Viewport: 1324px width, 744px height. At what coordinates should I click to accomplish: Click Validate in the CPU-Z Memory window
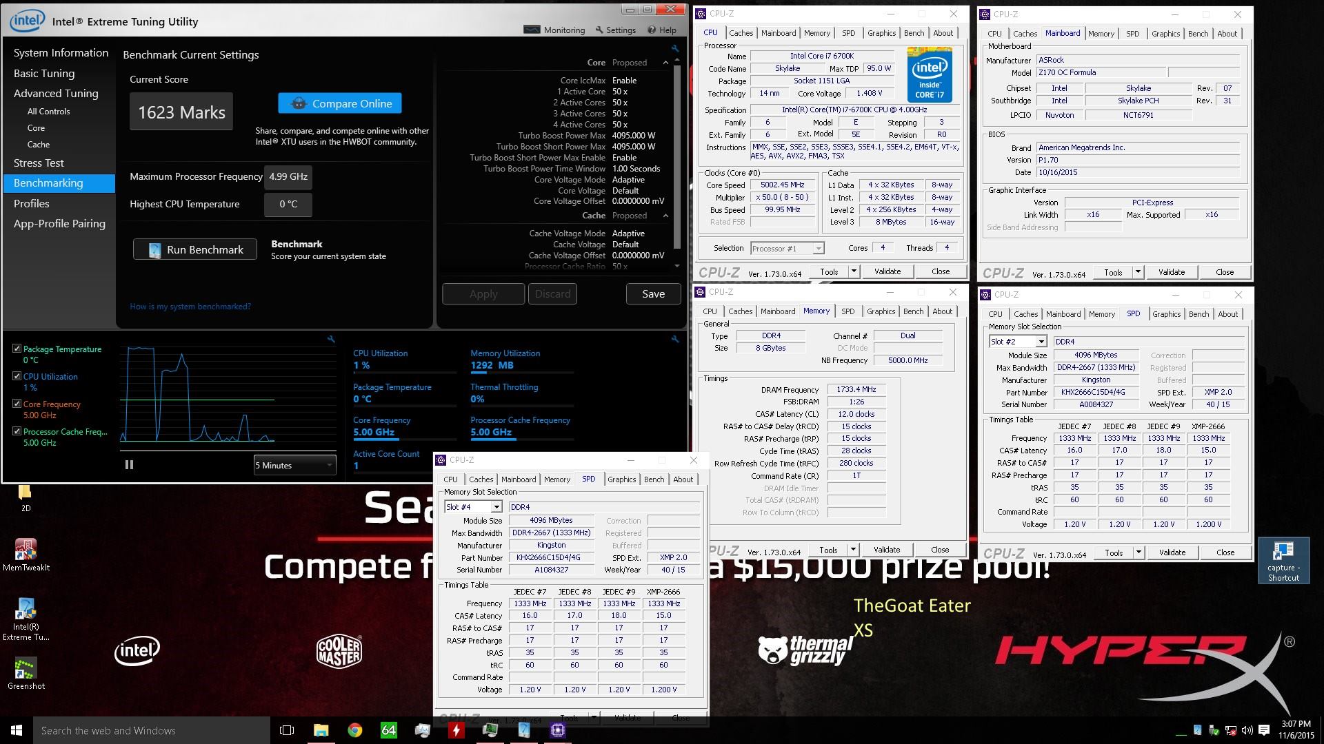coord(887,550)
